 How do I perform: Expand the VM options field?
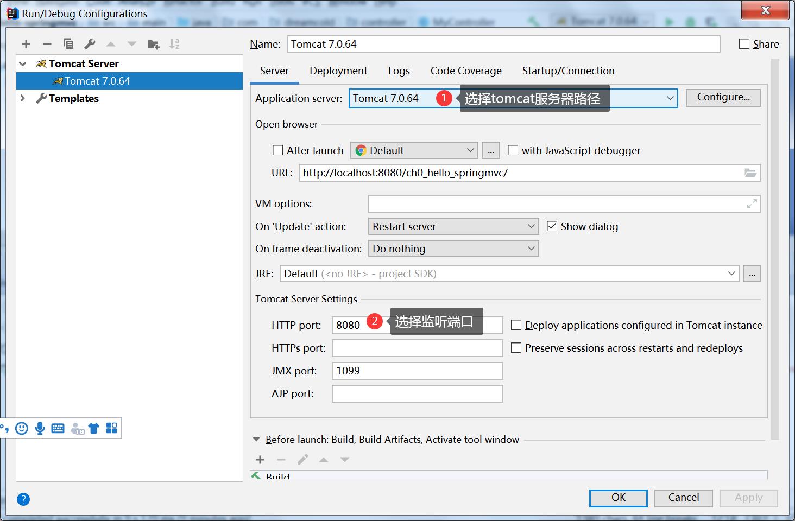[x=752, y=204]
